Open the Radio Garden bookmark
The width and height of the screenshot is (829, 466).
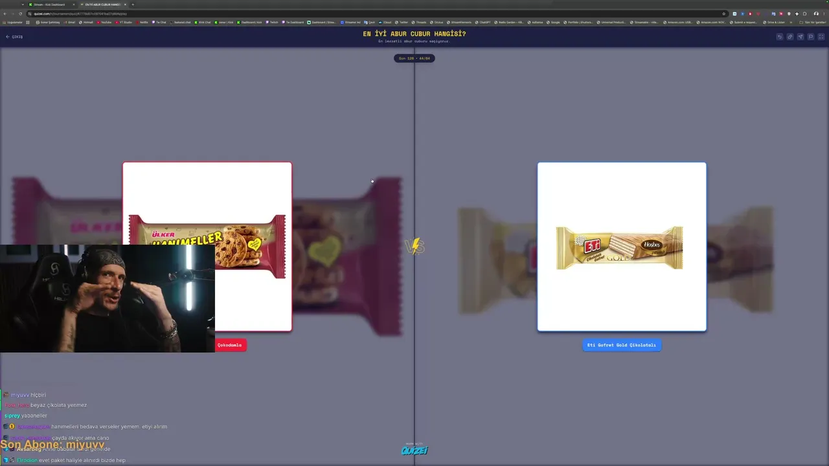(x=508, y=22)
